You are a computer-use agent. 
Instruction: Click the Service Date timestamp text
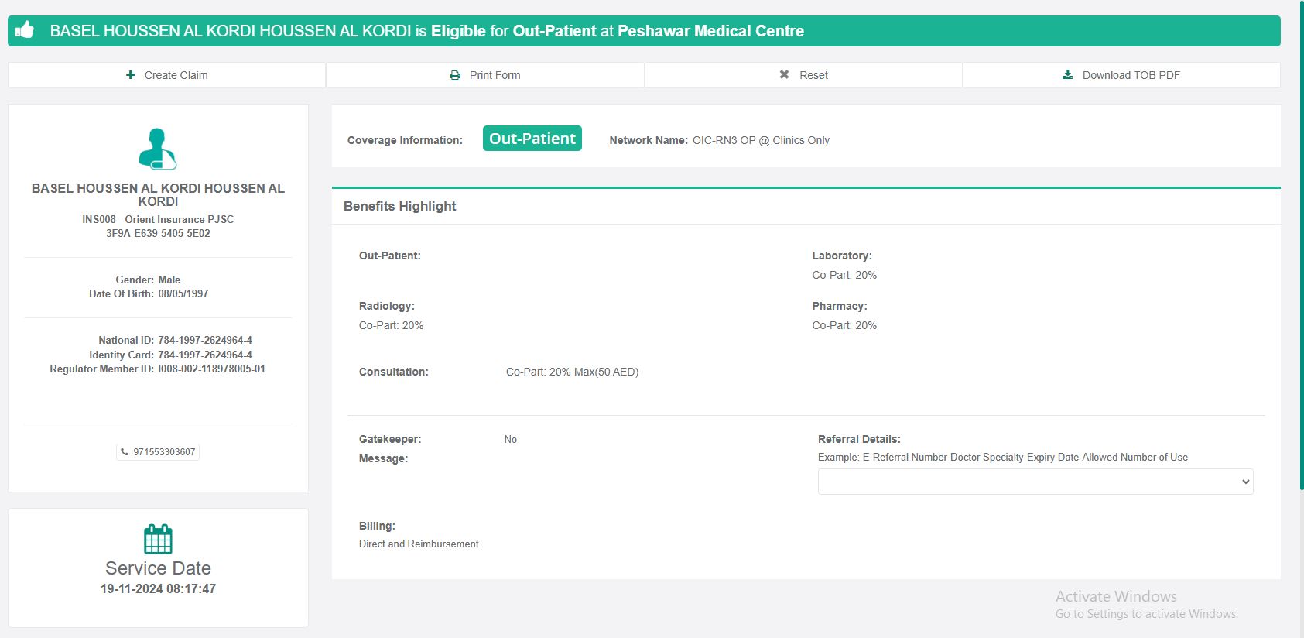(158, 588)
